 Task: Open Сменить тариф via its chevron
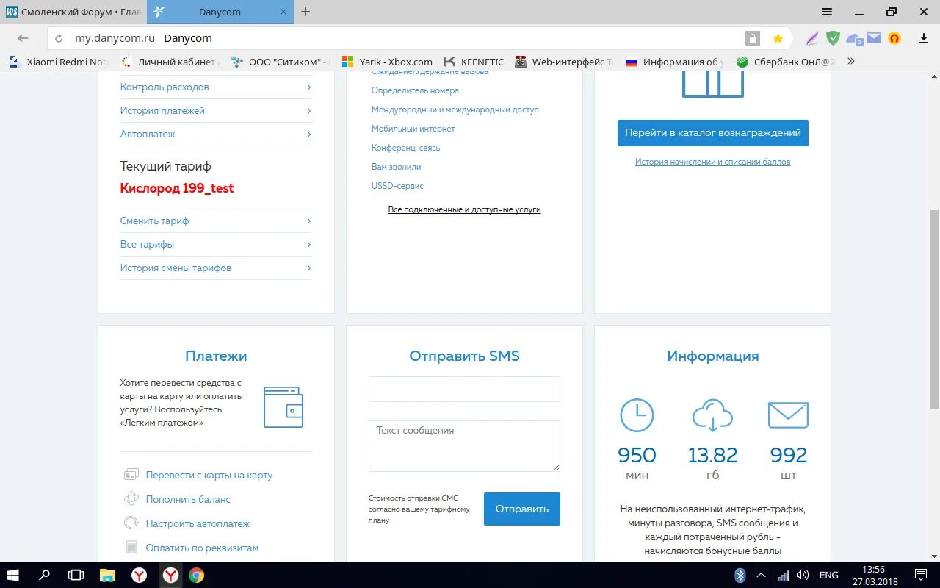308,221
